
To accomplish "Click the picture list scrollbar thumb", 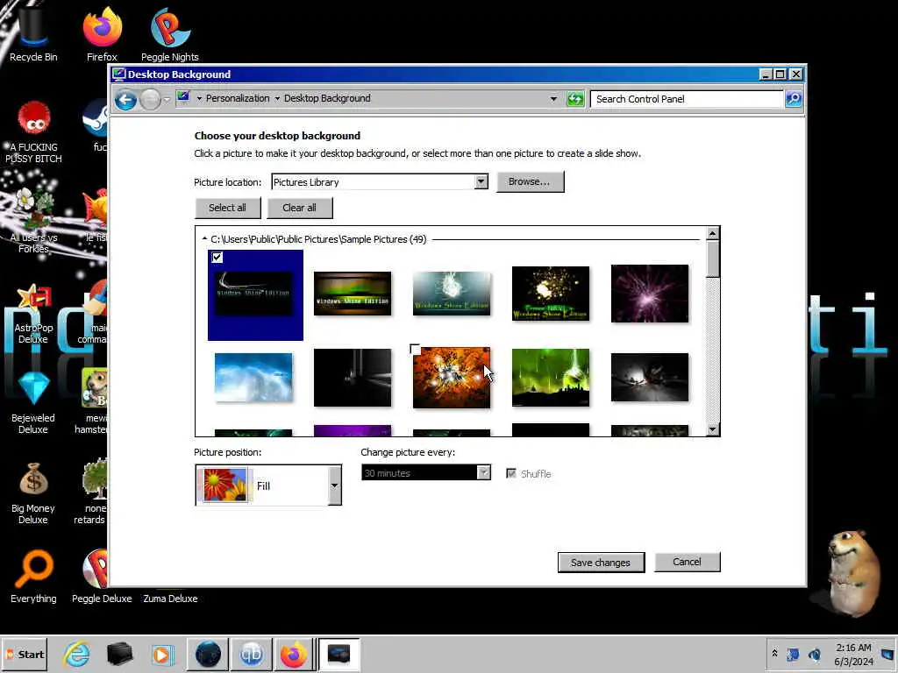I will [712, 259].
